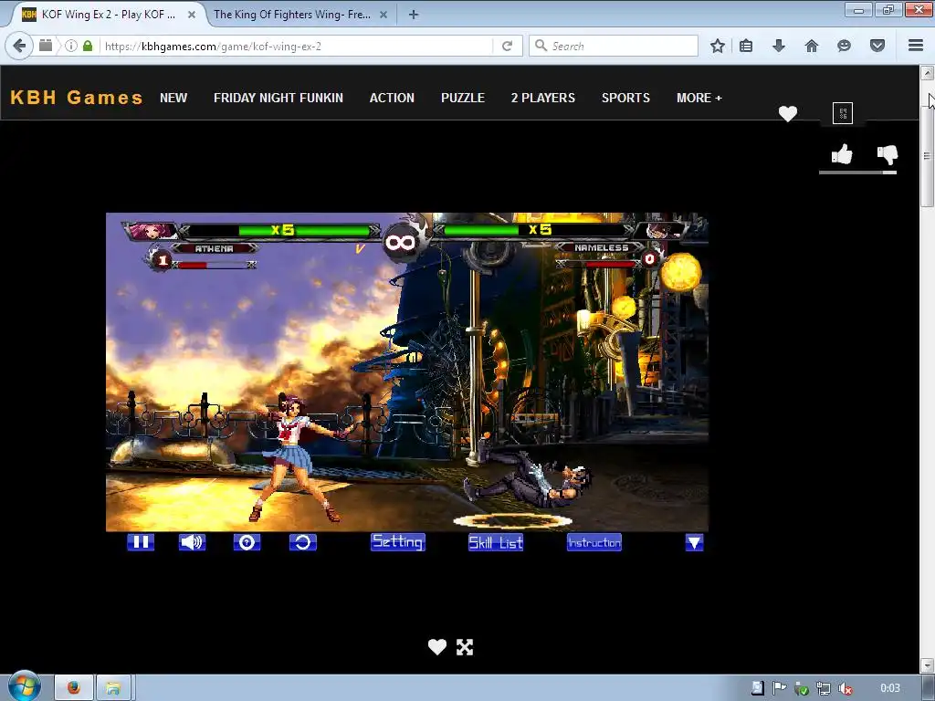Click the leftmost system tray document icon
935x701 pixels.
(x=757, y=688)
